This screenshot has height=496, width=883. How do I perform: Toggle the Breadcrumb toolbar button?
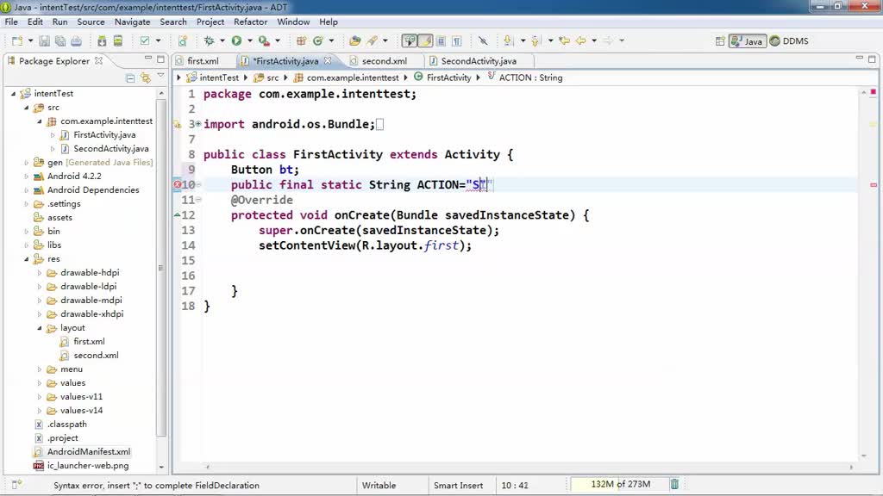(x=410, y=41)
